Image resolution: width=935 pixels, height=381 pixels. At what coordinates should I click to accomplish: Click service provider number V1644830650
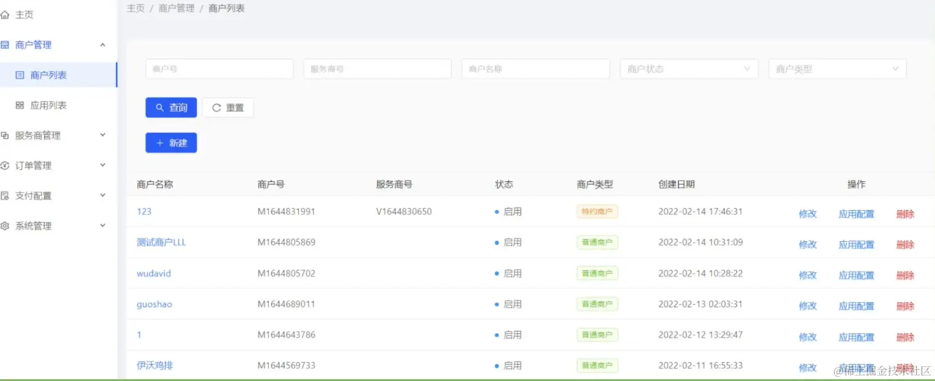[404, 211]
